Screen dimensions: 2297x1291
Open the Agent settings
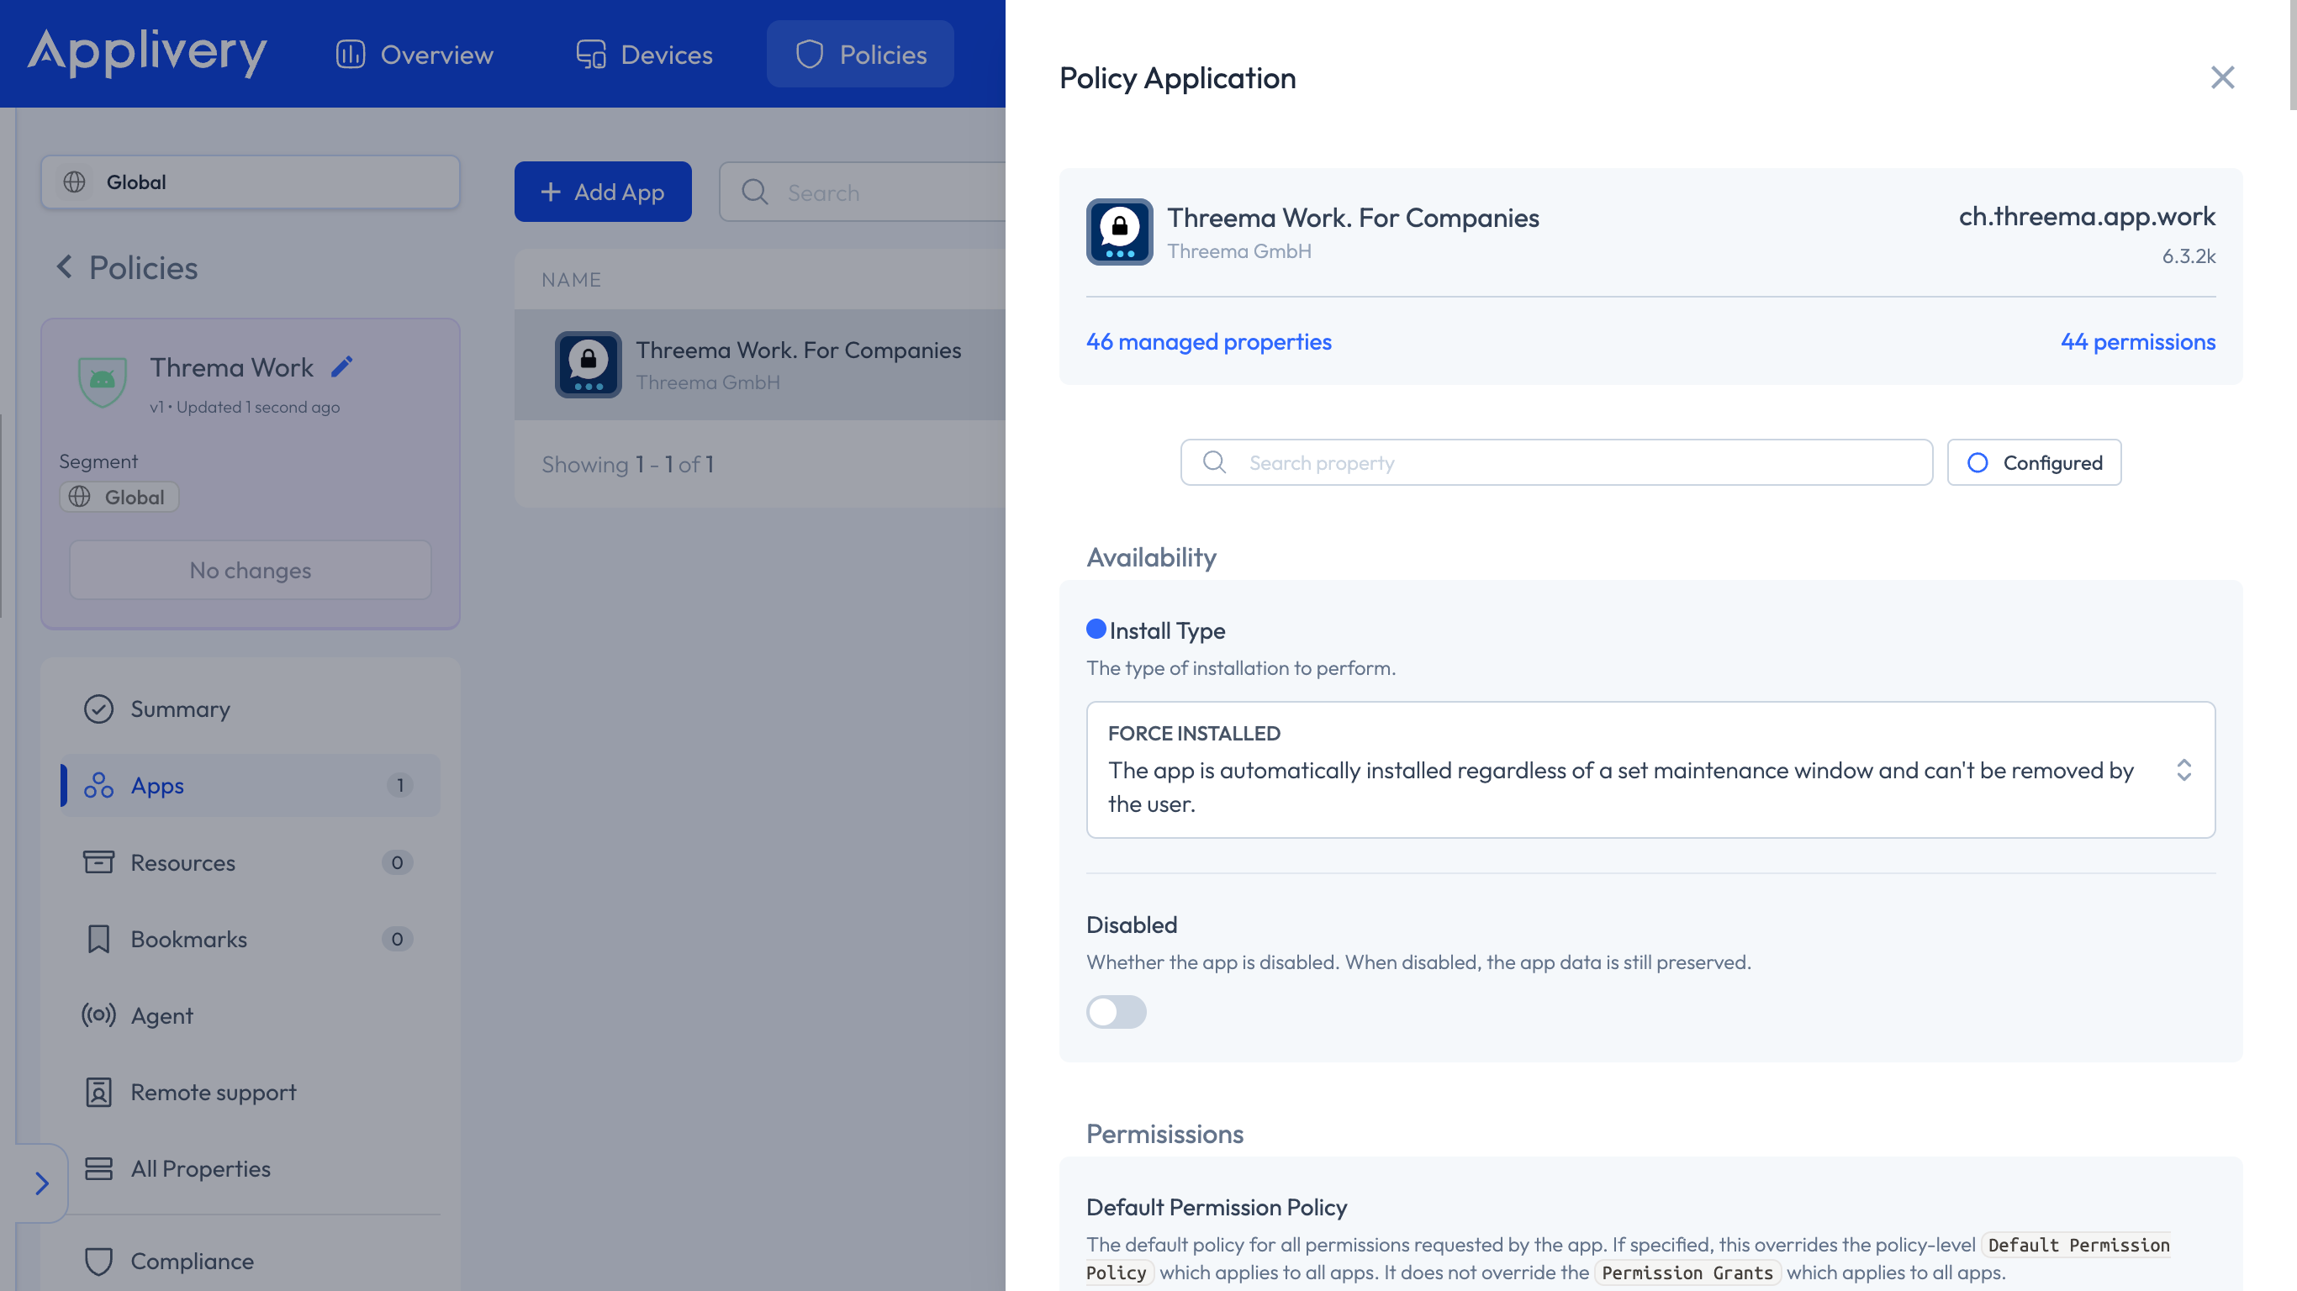[x=161, y=1015]
